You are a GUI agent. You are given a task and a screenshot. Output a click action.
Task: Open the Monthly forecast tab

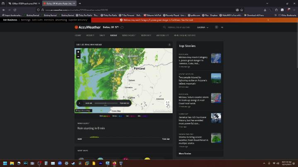pyautogui.click(x=146, y=35)
